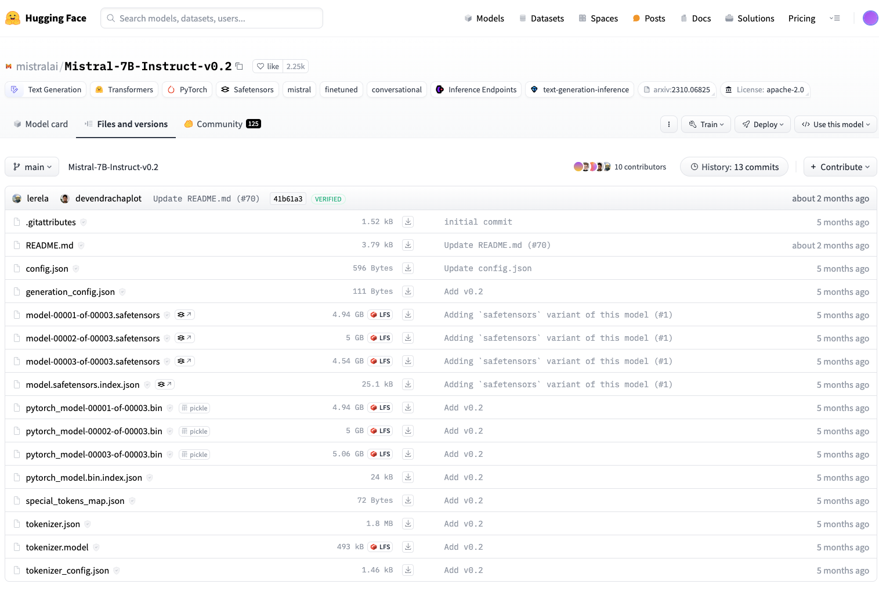Image resolution: width=879 pixels, height=591 pixels.
Task: Open Docs in top navigation
Action: tap(696, 18)
